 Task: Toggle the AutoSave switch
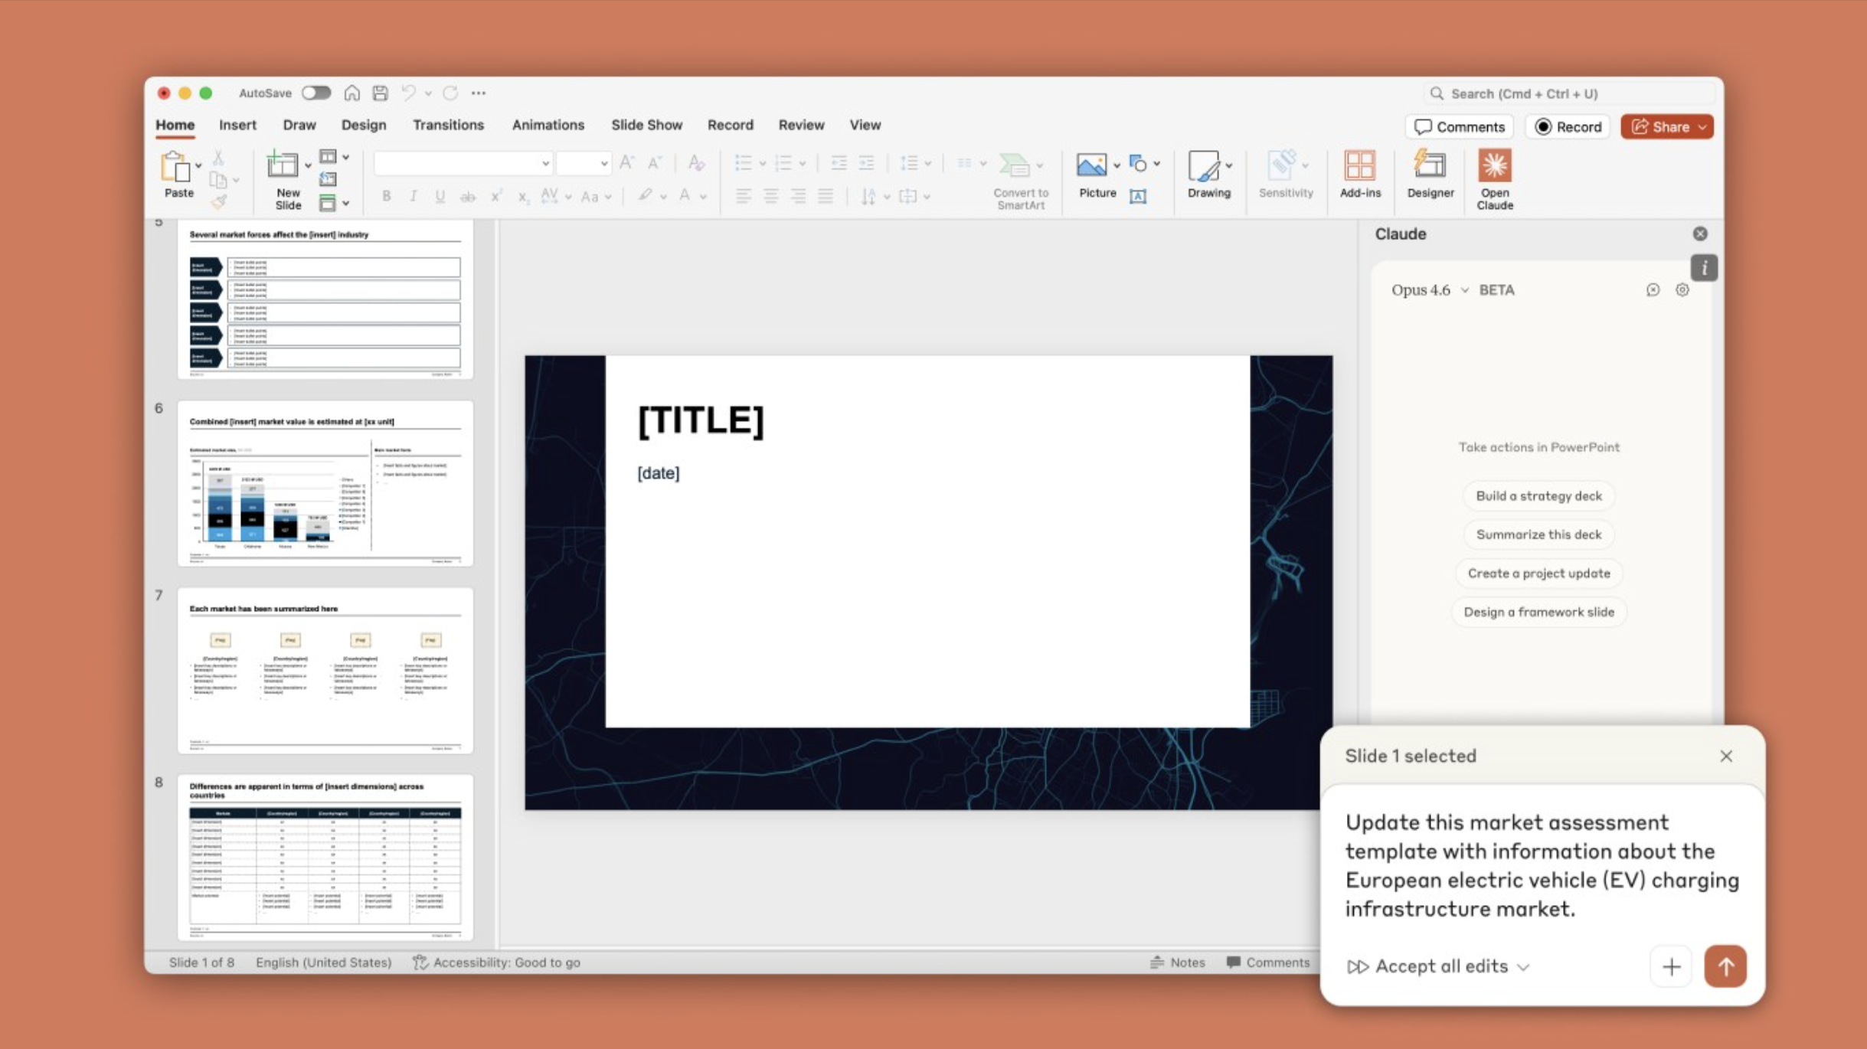316,92
